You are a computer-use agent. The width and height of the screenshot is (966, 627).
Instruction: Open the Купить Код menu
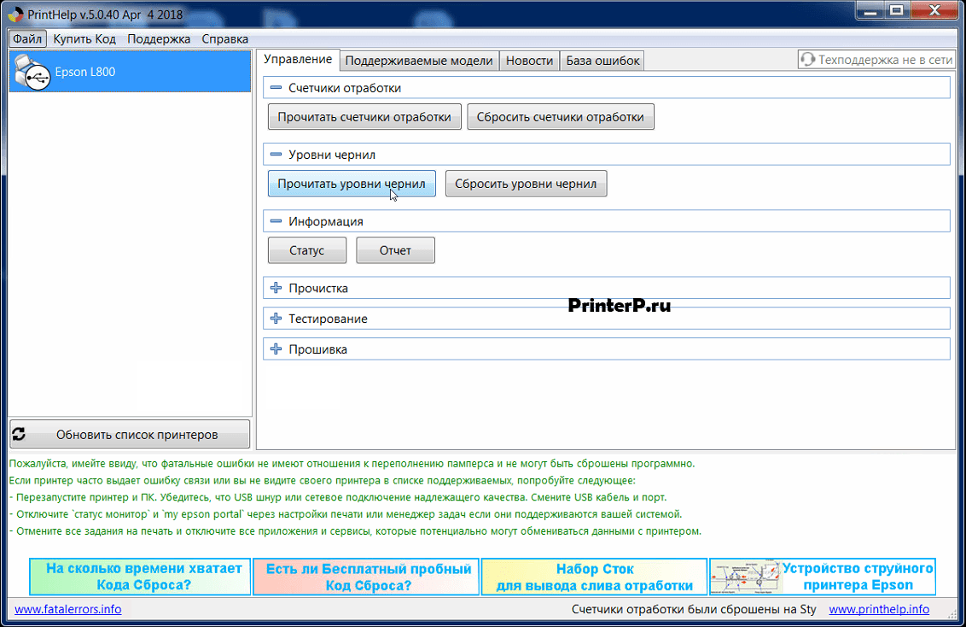pos(84,38)
